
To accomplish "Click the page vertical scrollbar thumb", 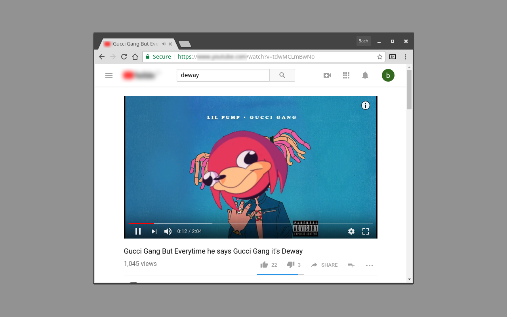I will coord(410,90).
